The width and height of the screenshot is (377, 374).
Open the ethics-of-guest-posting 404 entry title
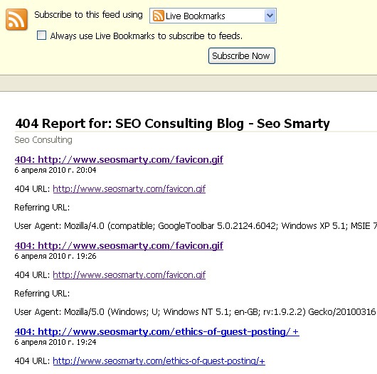tap(156, 332)
